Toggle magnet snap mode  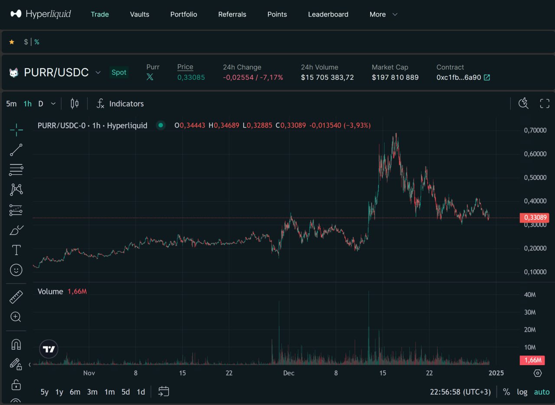point(16,344)
